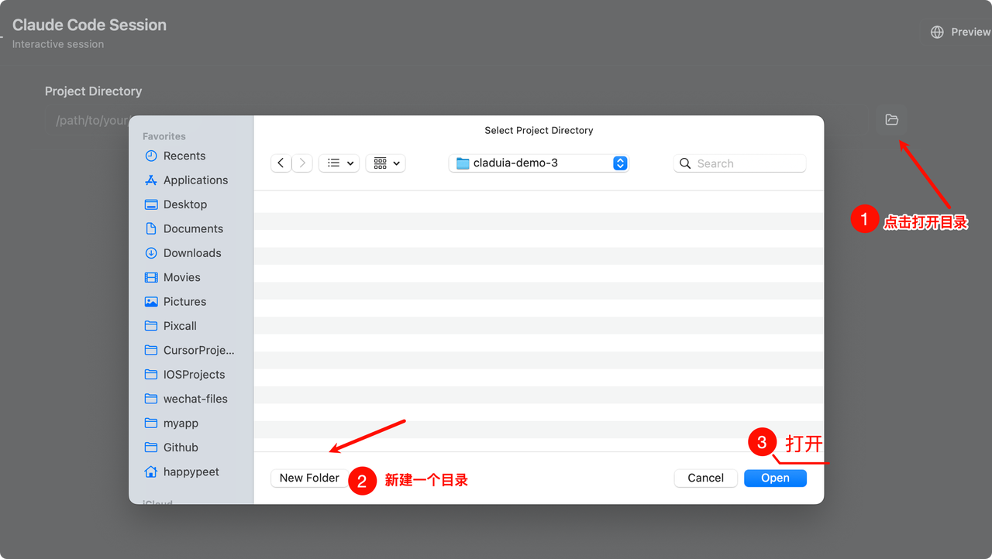Screen dimensions: 992x559
Task: Go to Desktop in the sidebar
Action: point(184,204)
